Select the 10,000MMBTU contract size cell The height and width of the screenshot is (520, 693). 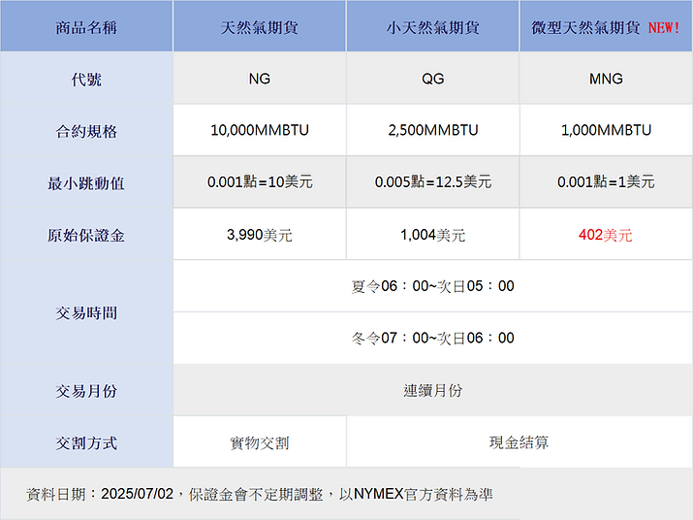coord(259,130)
